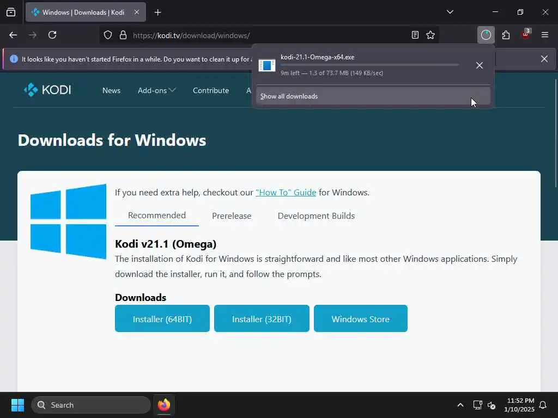Click the forward navigation arrow
The height and width of the screenshot is (418, 558).
click(33, 35)
